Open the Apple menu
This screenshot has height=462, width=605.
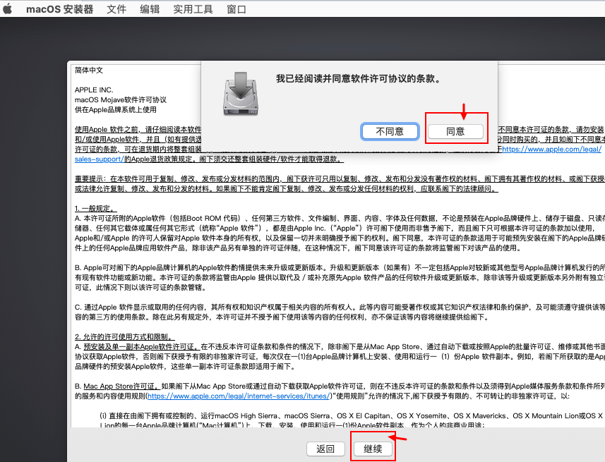(8, 8)
